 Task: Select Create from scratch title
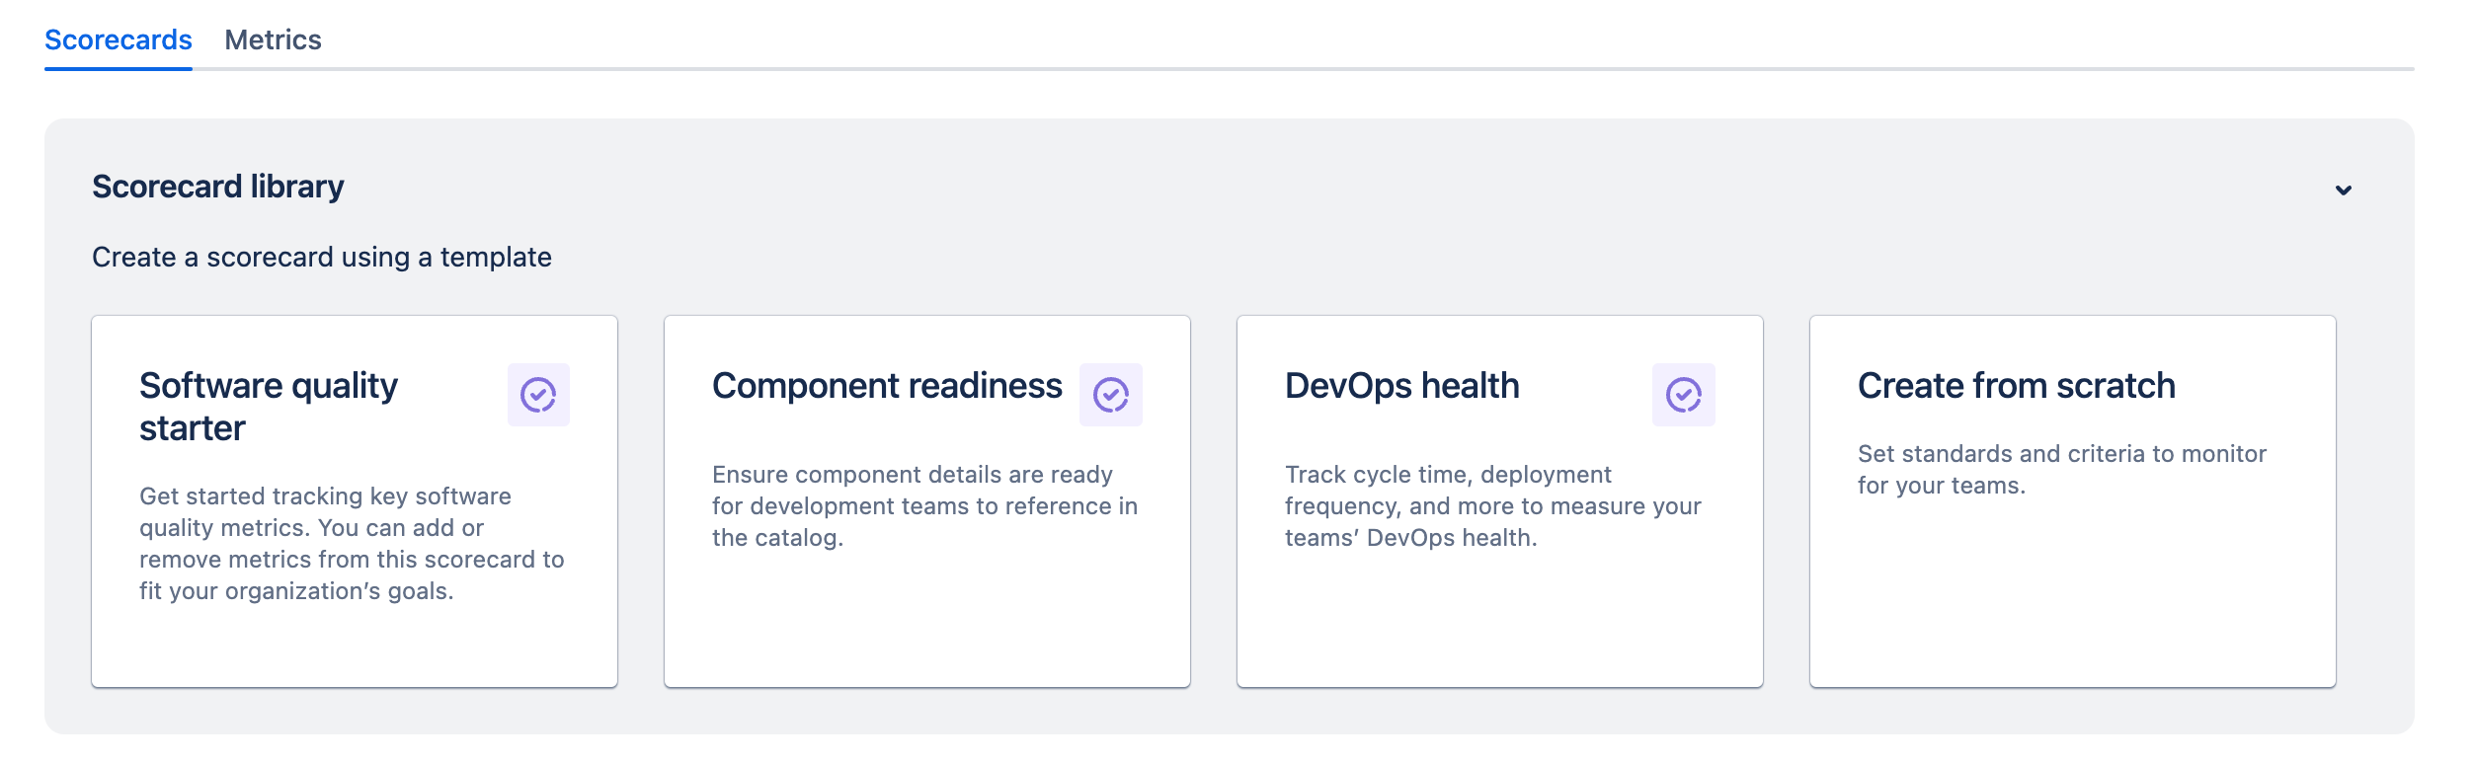tap(2017, 386)
